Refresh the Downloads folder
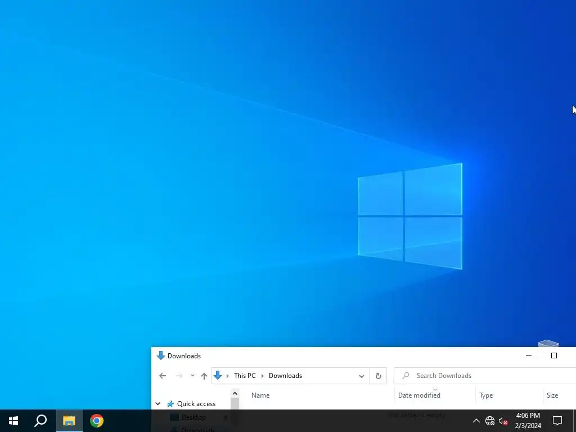 [x=379, y=376]
